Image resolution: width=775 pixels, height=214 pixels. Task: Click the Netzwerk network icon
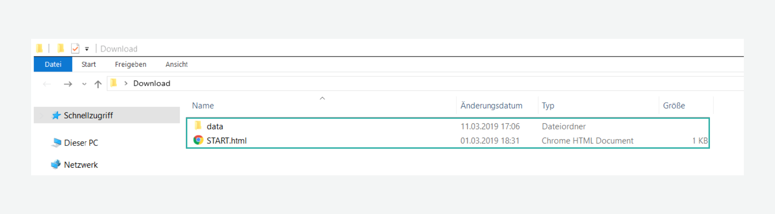[56, 164]
